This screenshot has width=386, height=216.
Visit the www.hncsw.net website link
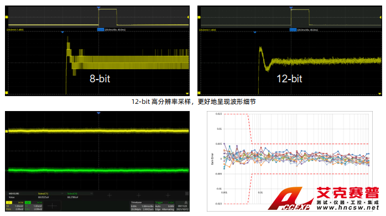[x=348, y=208]
